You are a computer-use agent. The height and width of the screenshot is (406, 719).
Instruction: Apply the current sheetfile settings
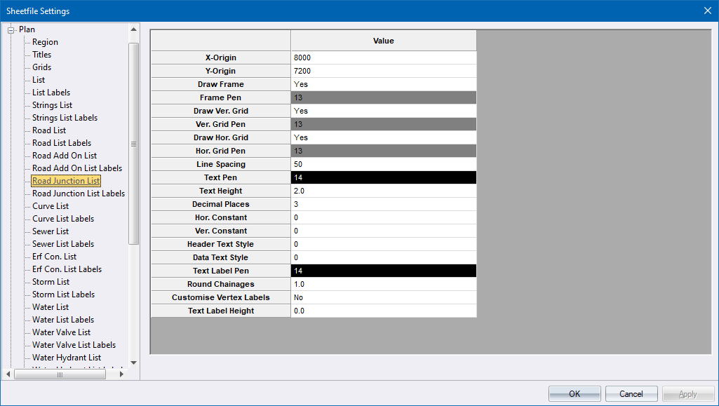pyautogui.click(x=687, y=393)
